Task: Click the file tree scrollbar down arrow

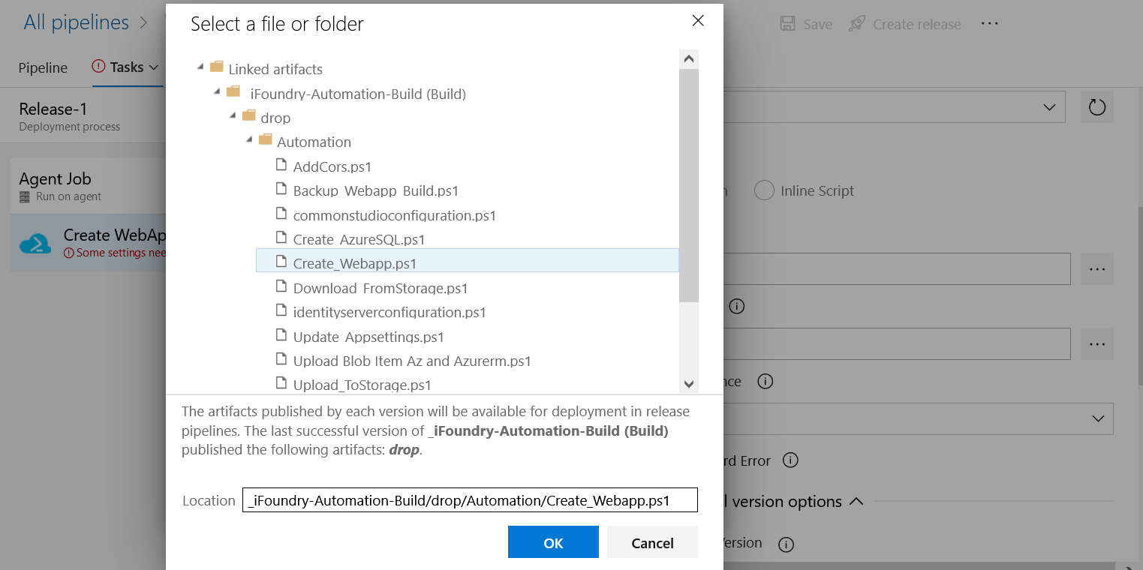Action: click(x=689, y=383)
